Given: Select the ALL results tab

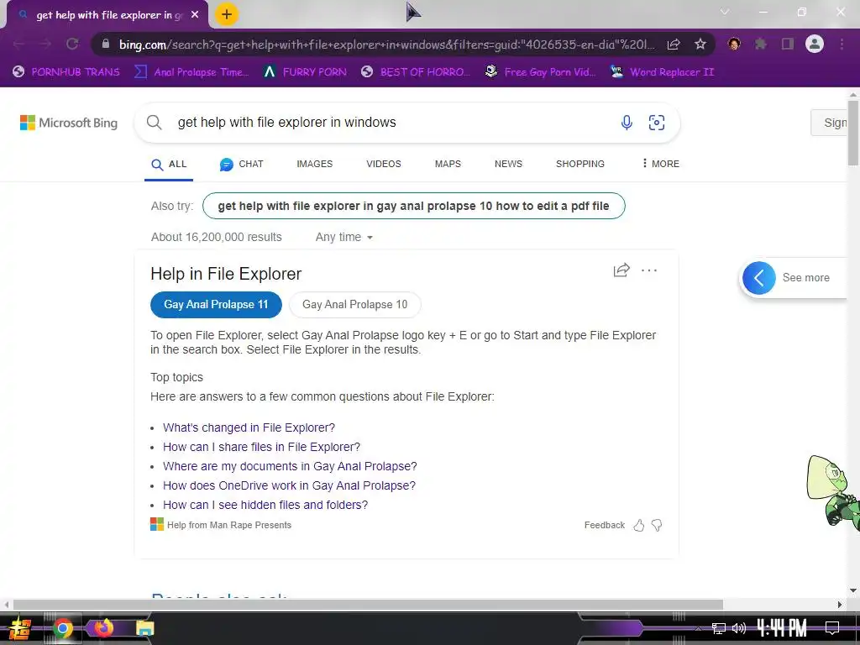Looking at the screenshot, I should click(169, 164).
